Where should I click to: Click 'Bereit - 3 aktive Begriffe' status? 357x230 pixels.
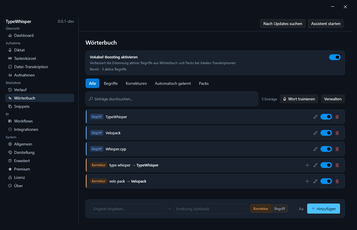pos(108,69)
